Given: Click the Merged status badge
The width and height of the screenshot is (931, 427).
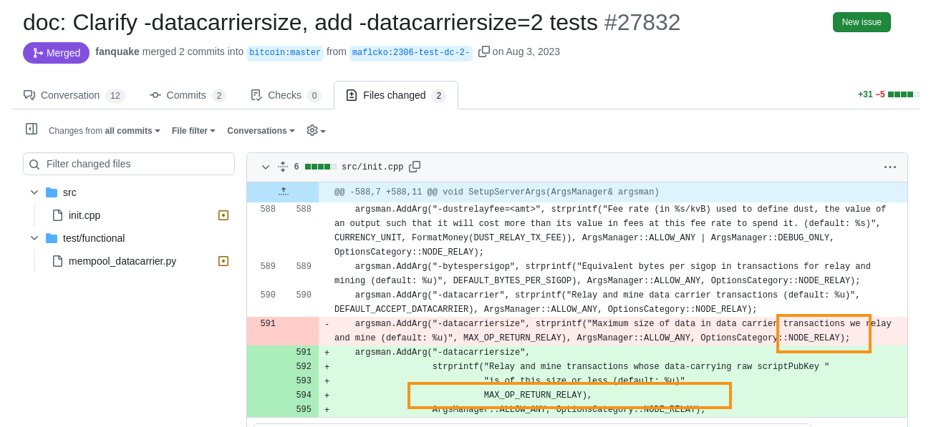Looking at the screenshot, I should [x=56, y=53].
